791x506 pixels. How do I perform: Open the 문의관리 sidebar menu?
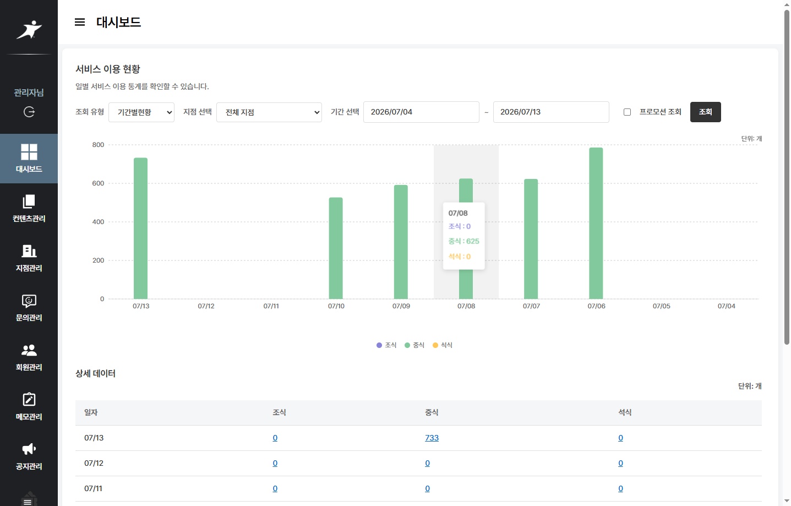click(x=29, y=307)
